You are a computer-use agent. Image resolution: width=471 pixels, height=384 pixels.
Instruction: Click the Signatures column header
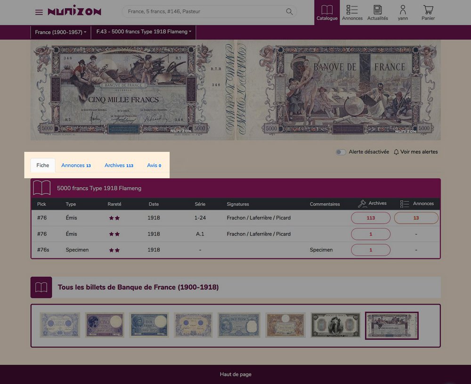click(x=238, y=204)
